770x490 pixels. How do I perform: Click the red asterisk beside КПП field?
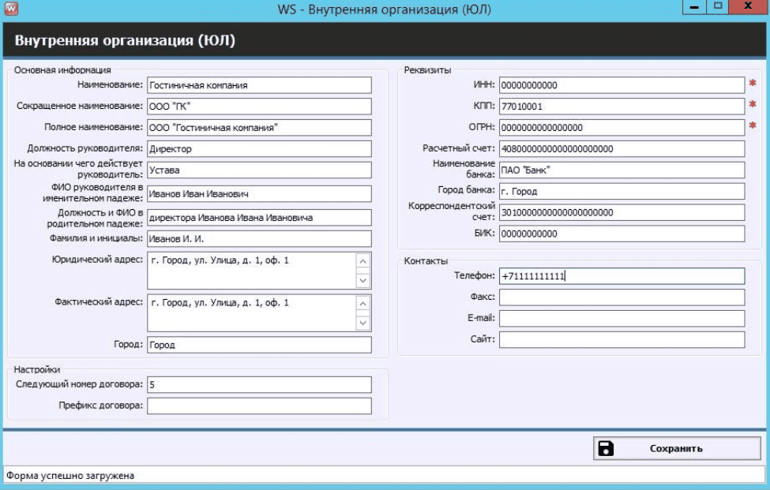753,105
